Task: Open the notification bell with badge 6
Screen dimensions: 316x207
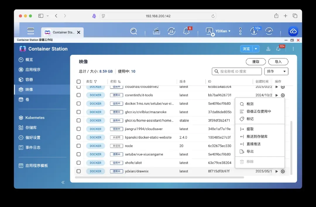Action: tap(186, 31)
